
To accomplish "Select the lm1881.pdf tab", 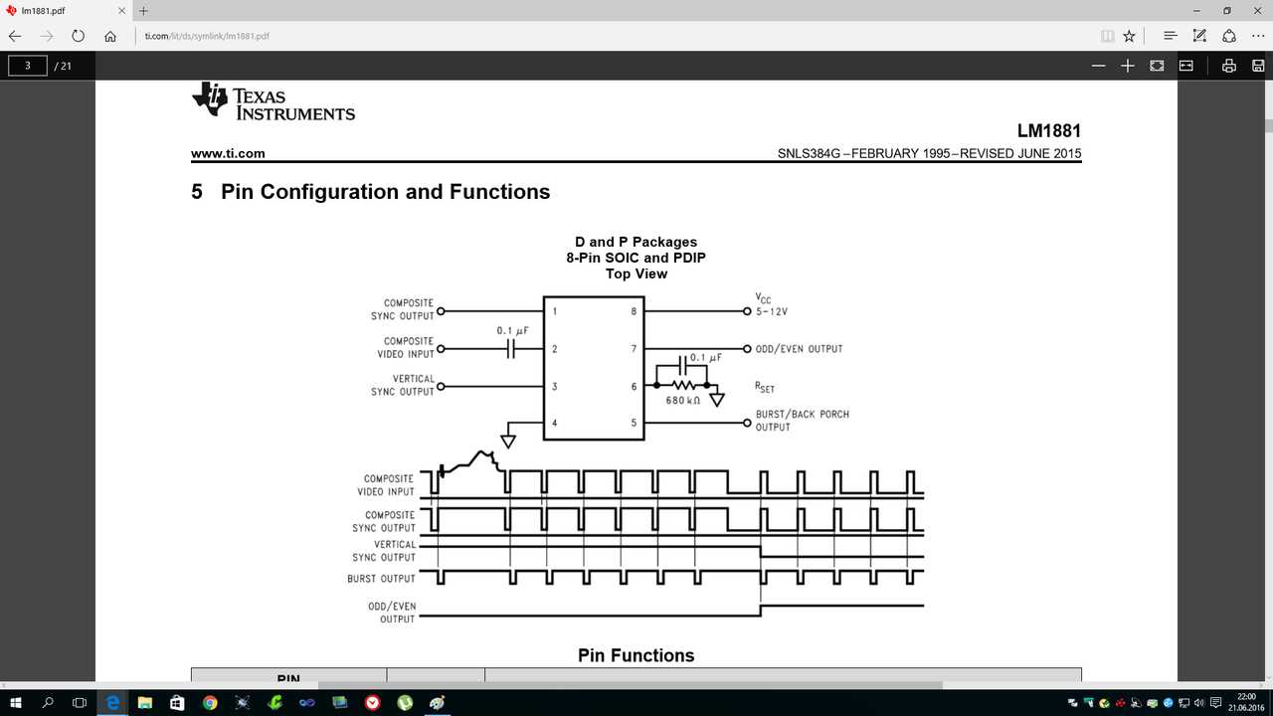I will click(66, 11).
